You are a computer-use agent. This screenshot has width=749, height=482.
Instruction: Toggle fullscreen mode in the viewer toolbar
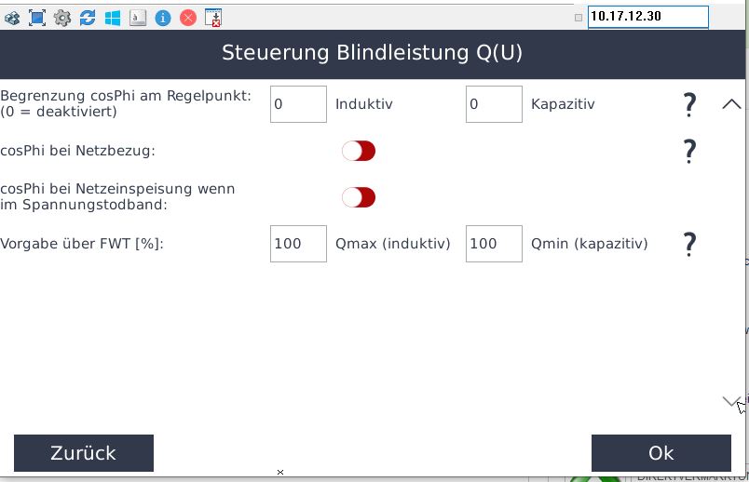[x=37, y=17]
